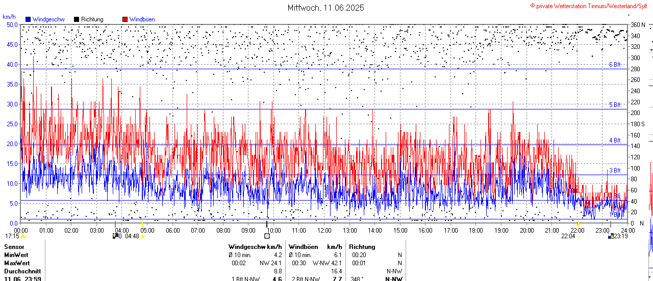Click the '360 N' direction axis label
The image size is (653, 281).
click(638, 24)
